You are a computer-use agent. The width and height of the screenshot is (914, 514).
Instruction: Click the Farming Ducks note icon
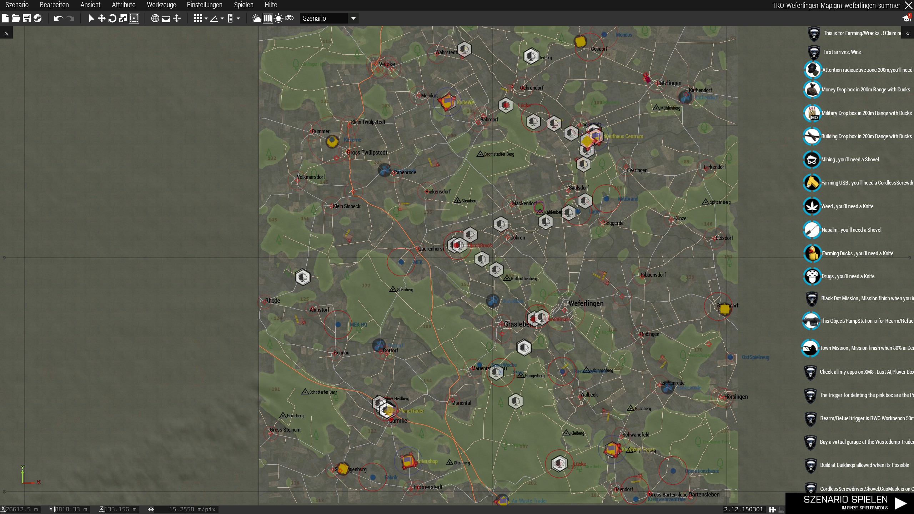pos(812,253)
